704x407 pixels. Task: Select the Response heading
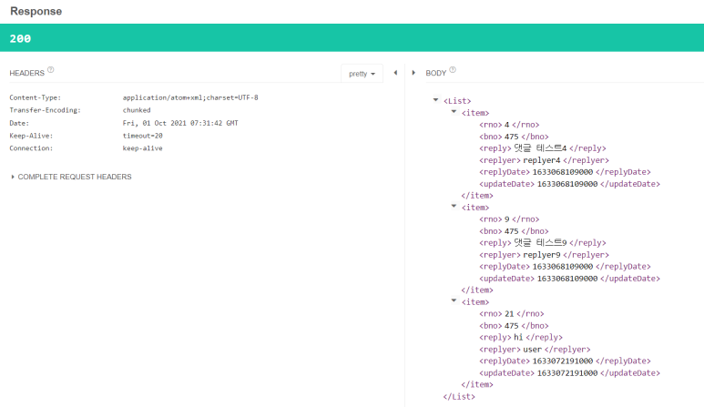(36, 11)
